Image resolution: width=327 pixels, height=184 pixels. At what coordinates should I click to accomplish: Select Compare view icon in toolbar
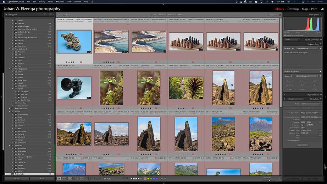tap(70, 179)
